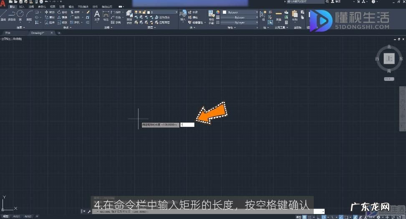406x219 pixels.
Task: Expand the Annotation (注释) panel
Action: coord(108,28)
